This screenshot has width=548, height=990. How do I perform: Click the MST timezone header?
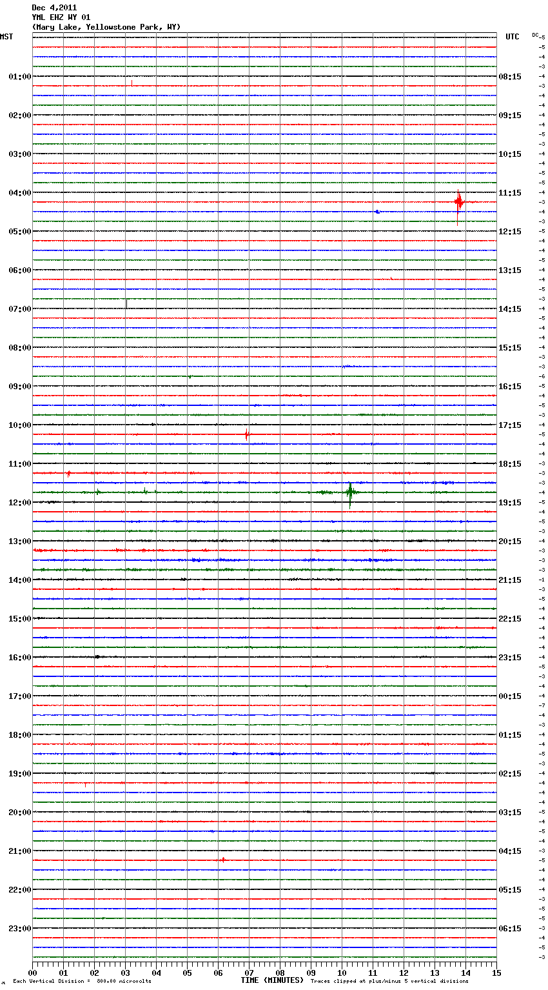coord(6,37)
